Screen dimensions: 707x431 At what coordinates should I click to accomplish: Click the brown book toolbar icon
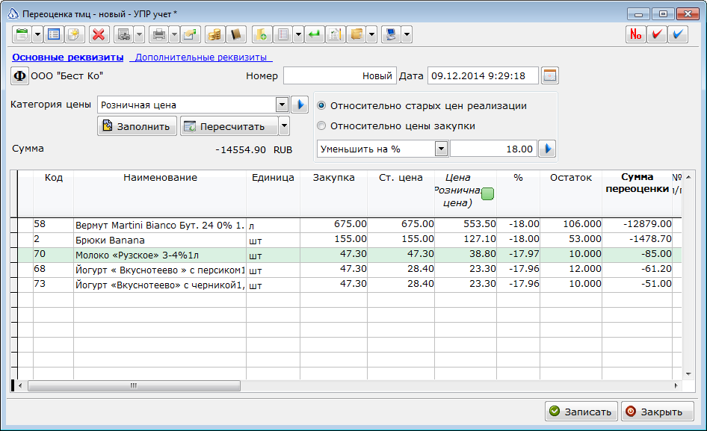tap(236, 34)
